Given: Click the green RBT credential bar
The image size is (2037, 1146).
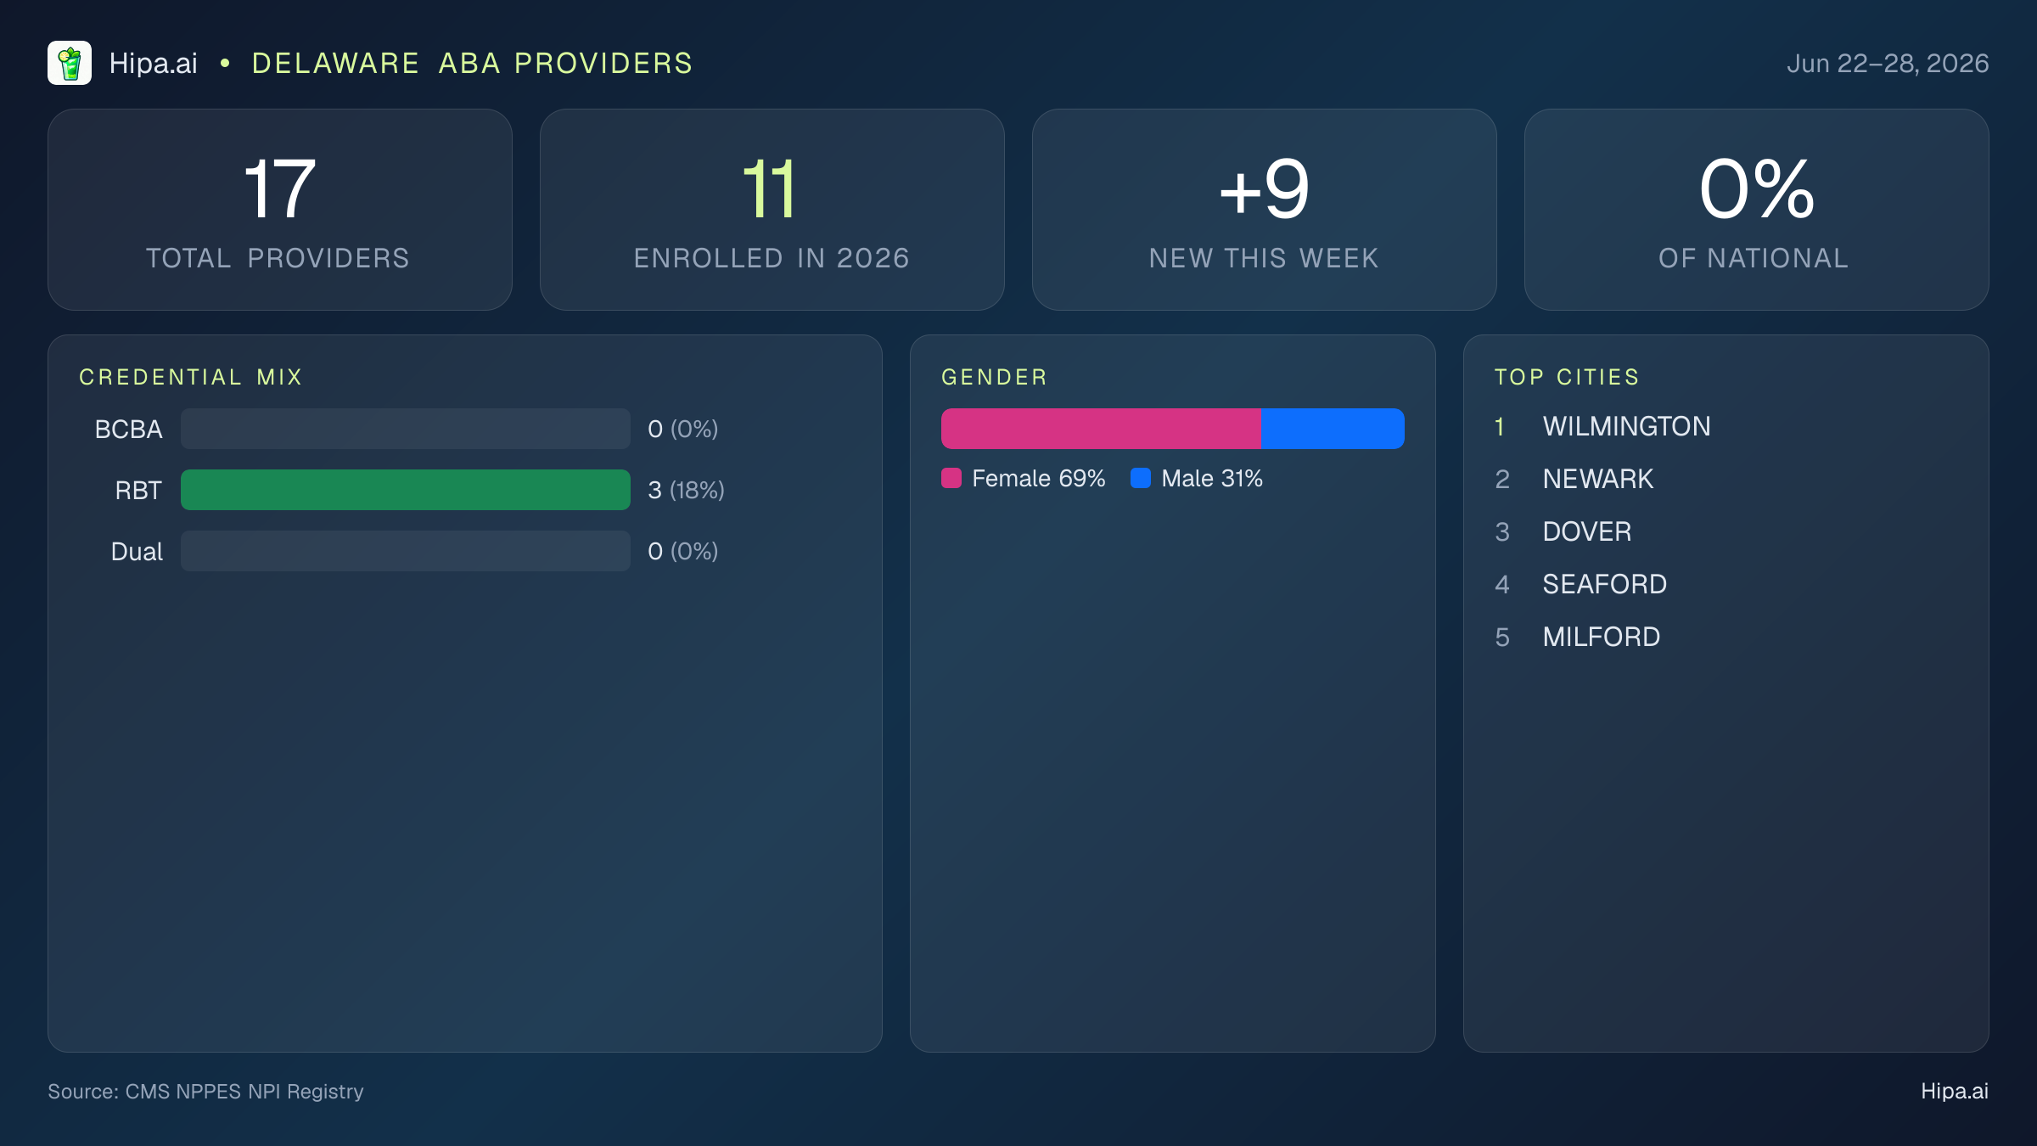Looking at the screenshot, I should tap(406, 490).
